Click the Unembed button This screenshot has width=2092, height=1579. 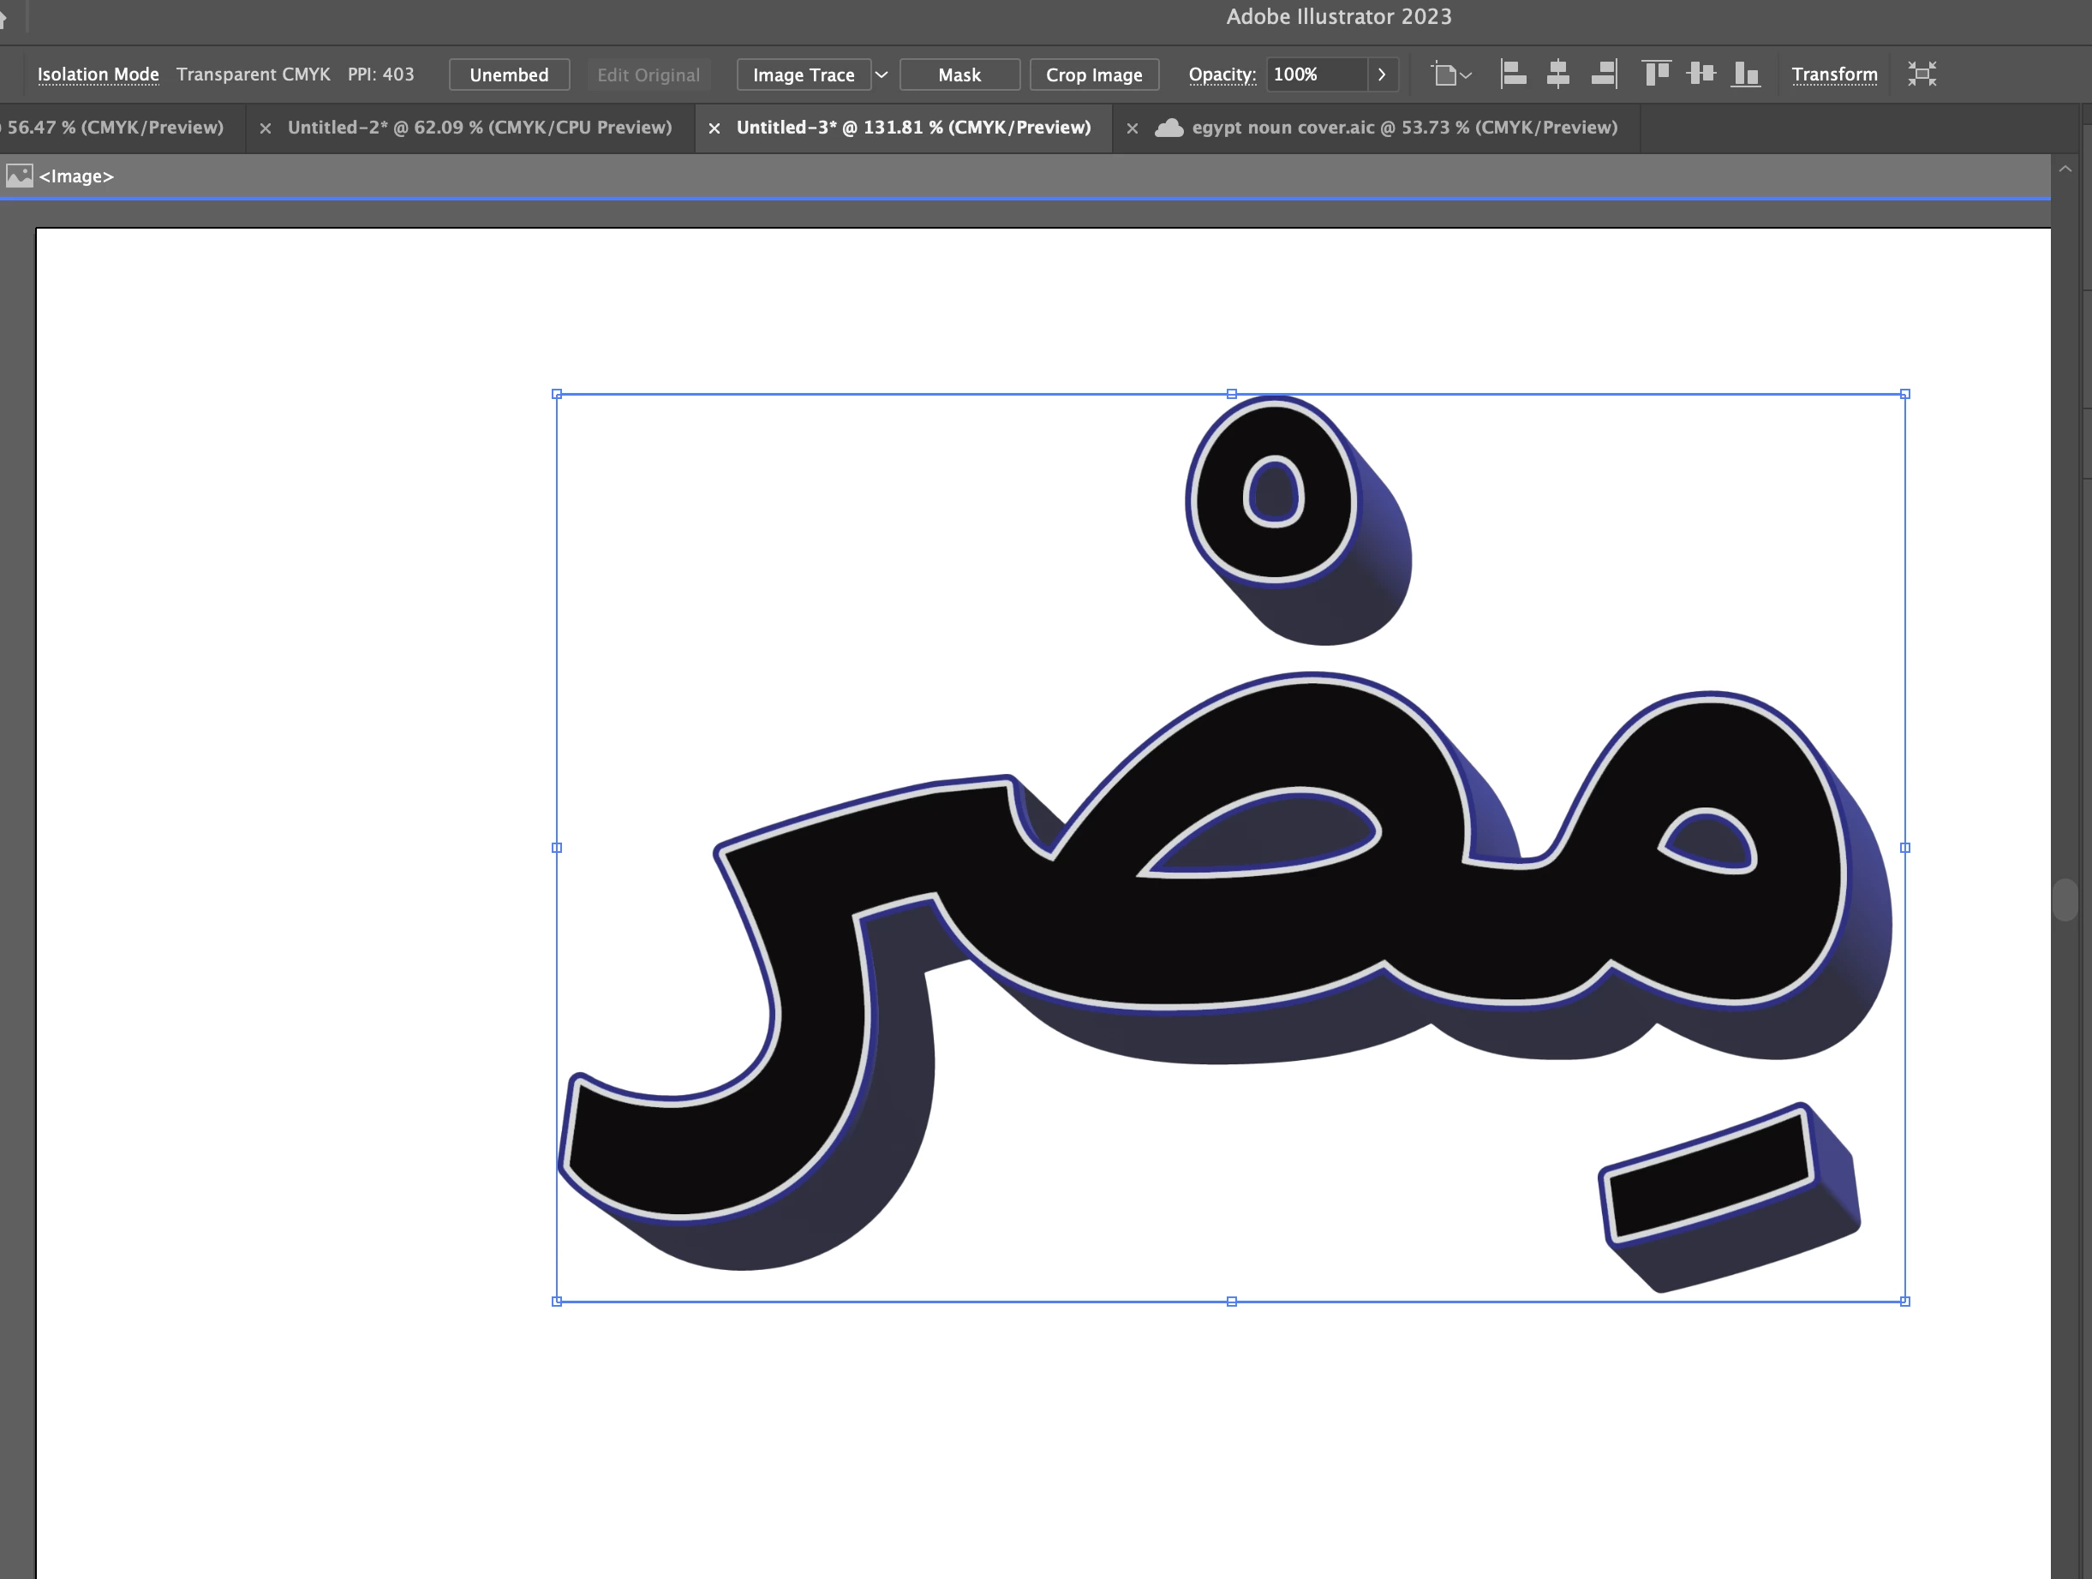pos(509,74)
